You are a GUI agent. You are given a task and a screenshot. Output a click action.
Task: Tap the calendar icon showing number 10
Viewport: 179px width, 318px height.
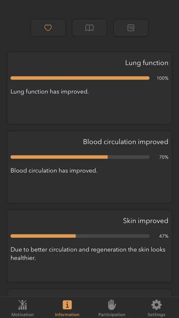(131, 28)
